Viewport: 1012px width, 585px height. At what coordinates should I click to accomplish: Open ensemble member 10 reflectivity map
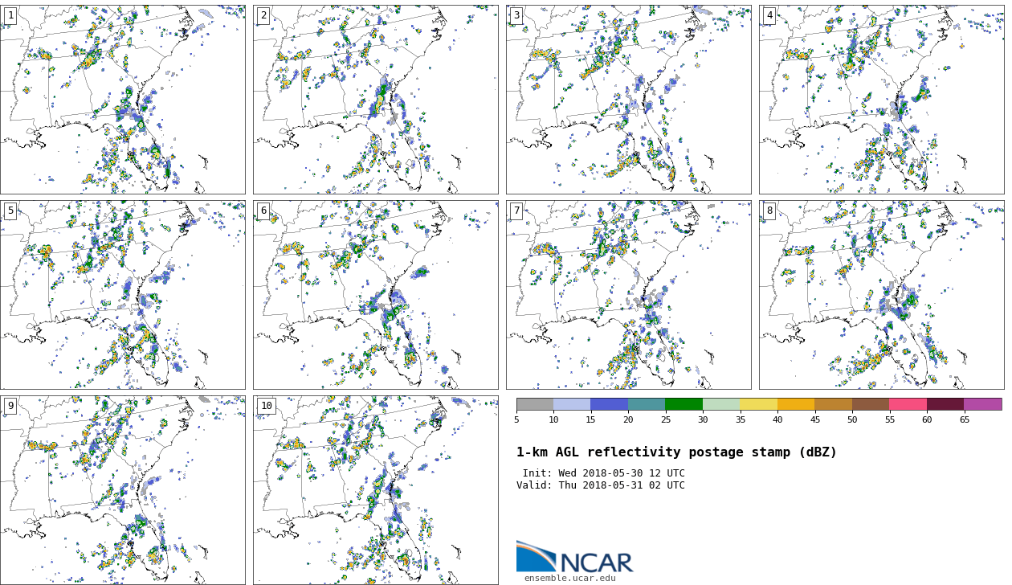tap(376, 490)
